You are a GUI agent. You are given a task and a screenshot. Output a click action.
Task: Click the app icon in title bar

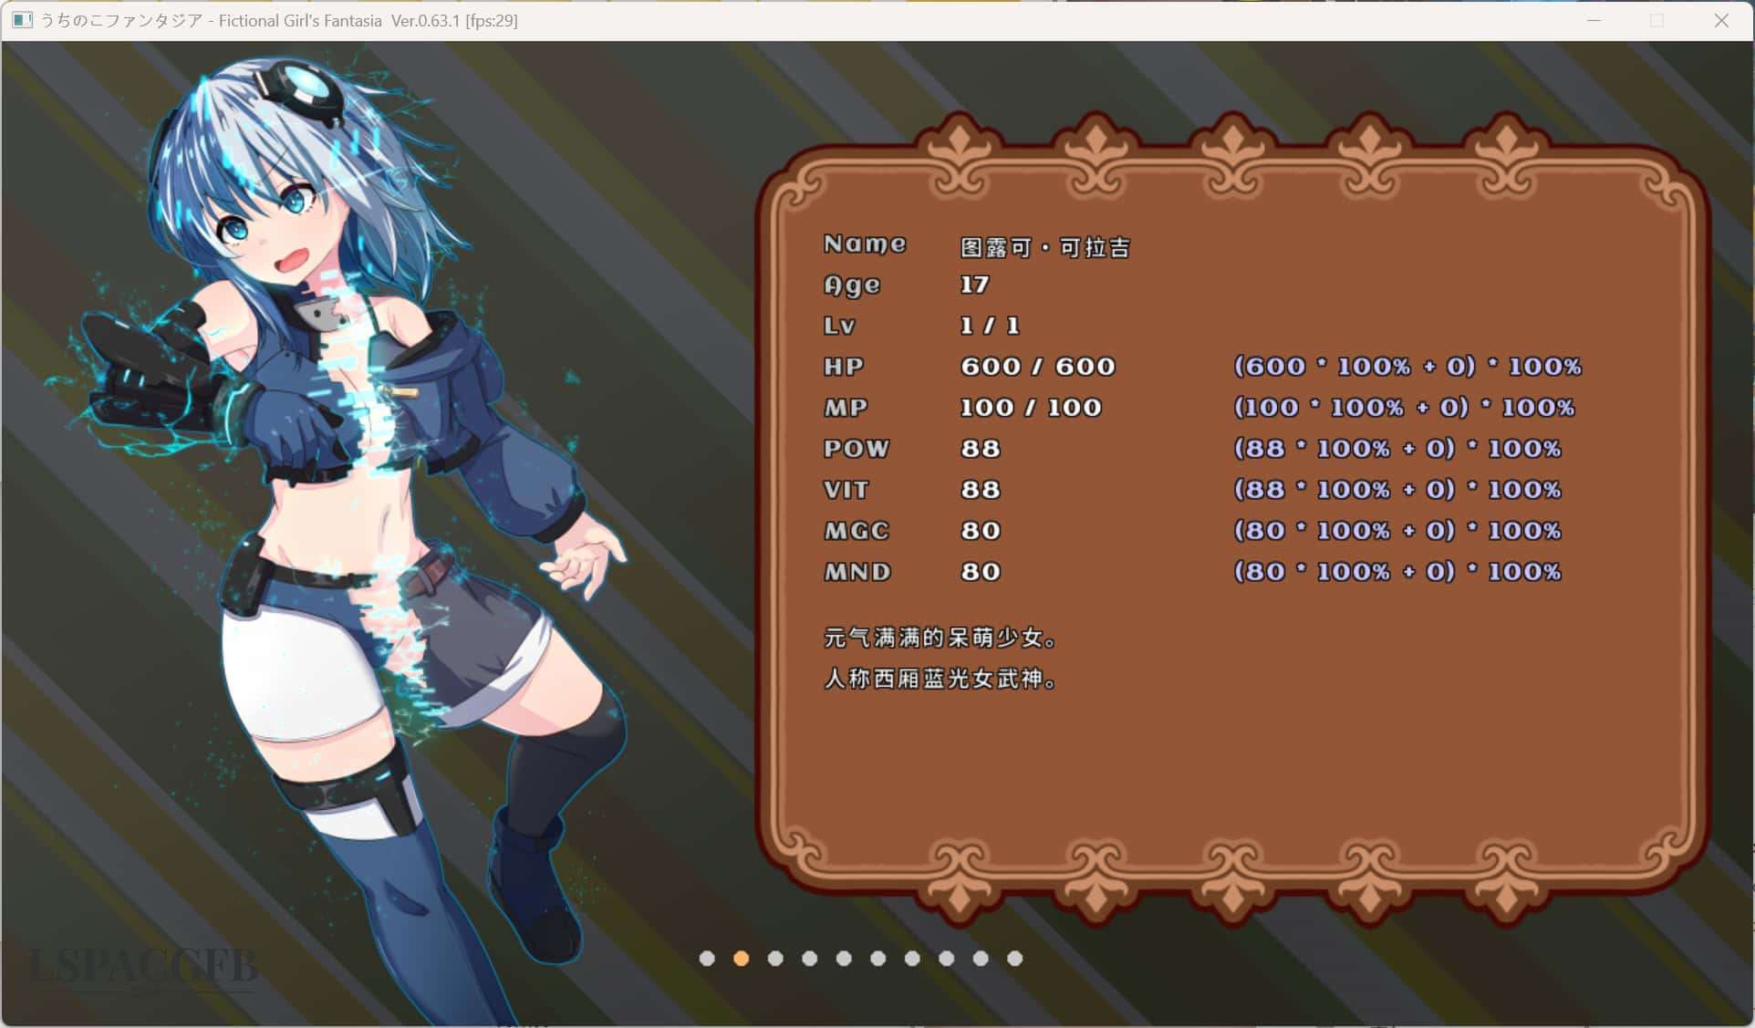23,20
